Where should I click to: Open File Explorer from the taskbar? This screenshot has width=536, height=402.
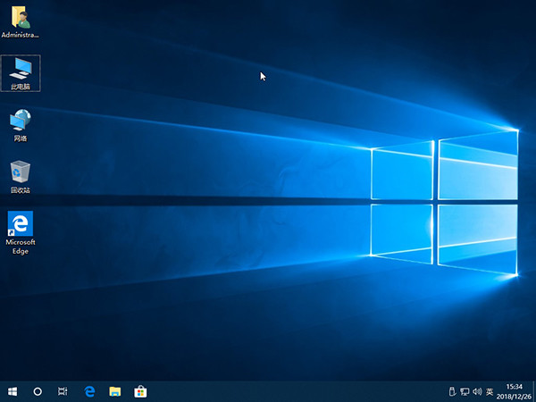point(115,391)
